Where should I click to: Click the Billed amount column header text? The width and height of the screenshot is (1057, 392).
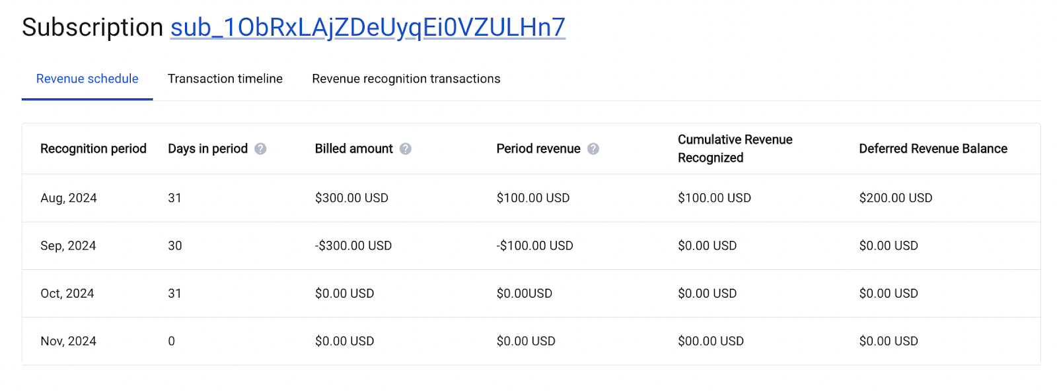[354, 148]
